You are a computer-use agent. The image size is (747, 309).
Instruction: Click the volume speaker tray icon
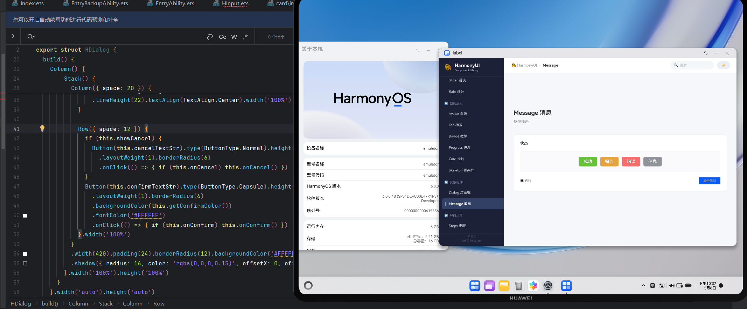pos(671,286)
